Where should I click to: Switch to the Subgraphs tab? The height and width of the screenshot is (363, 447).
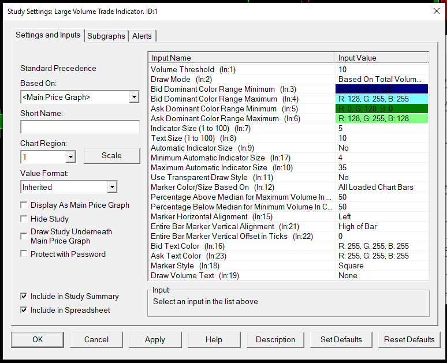pyautogui.click(x=106, y=36)
